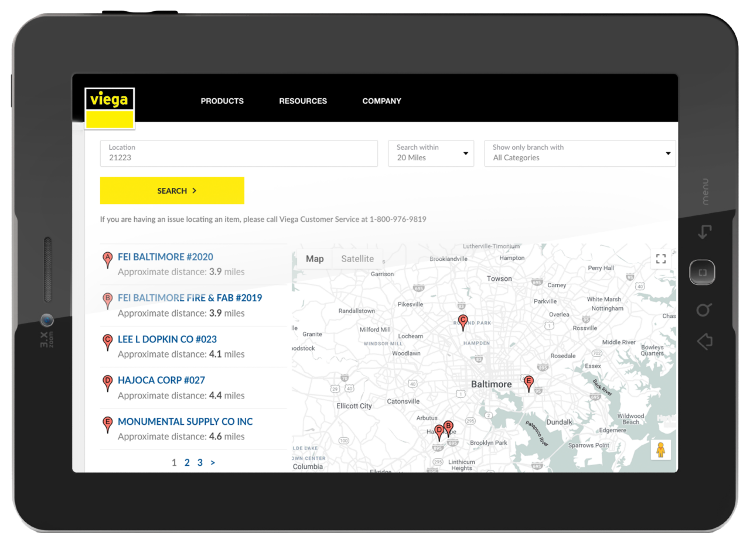Viewport: 750px width, 543px height.
Task: Switch map to Satellite view
Action: (357, 259)
